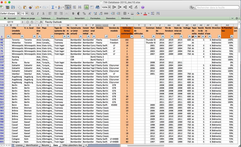241x147 pixels.
Task: Open the font name Calibri dropdown
Action: pyautogui.click(x=18, y=14)
